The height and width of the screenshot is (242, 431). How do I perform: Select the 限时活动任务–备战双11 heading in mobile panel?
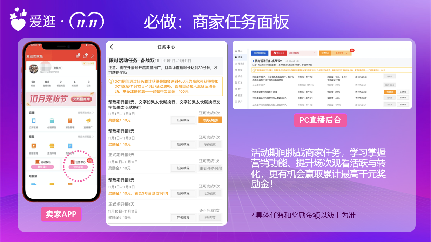point(135,60)
